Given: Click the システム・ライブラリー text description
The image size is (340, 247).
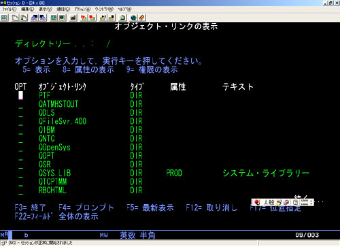Looking at the screenshot, I should pos(266,174).
